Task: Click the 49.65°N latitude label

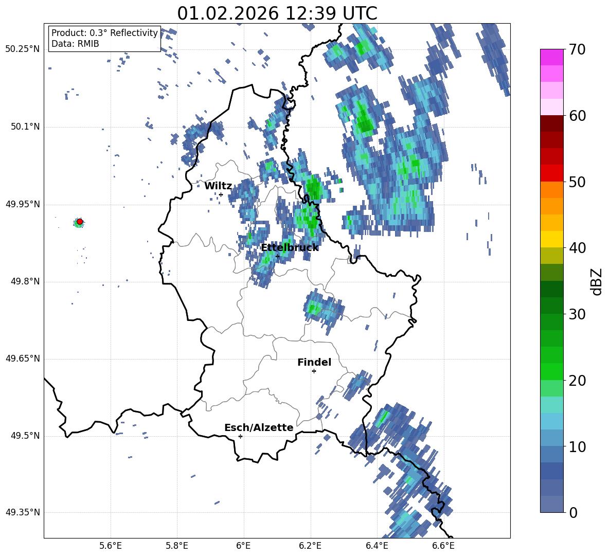Action: tap(23, 358)
